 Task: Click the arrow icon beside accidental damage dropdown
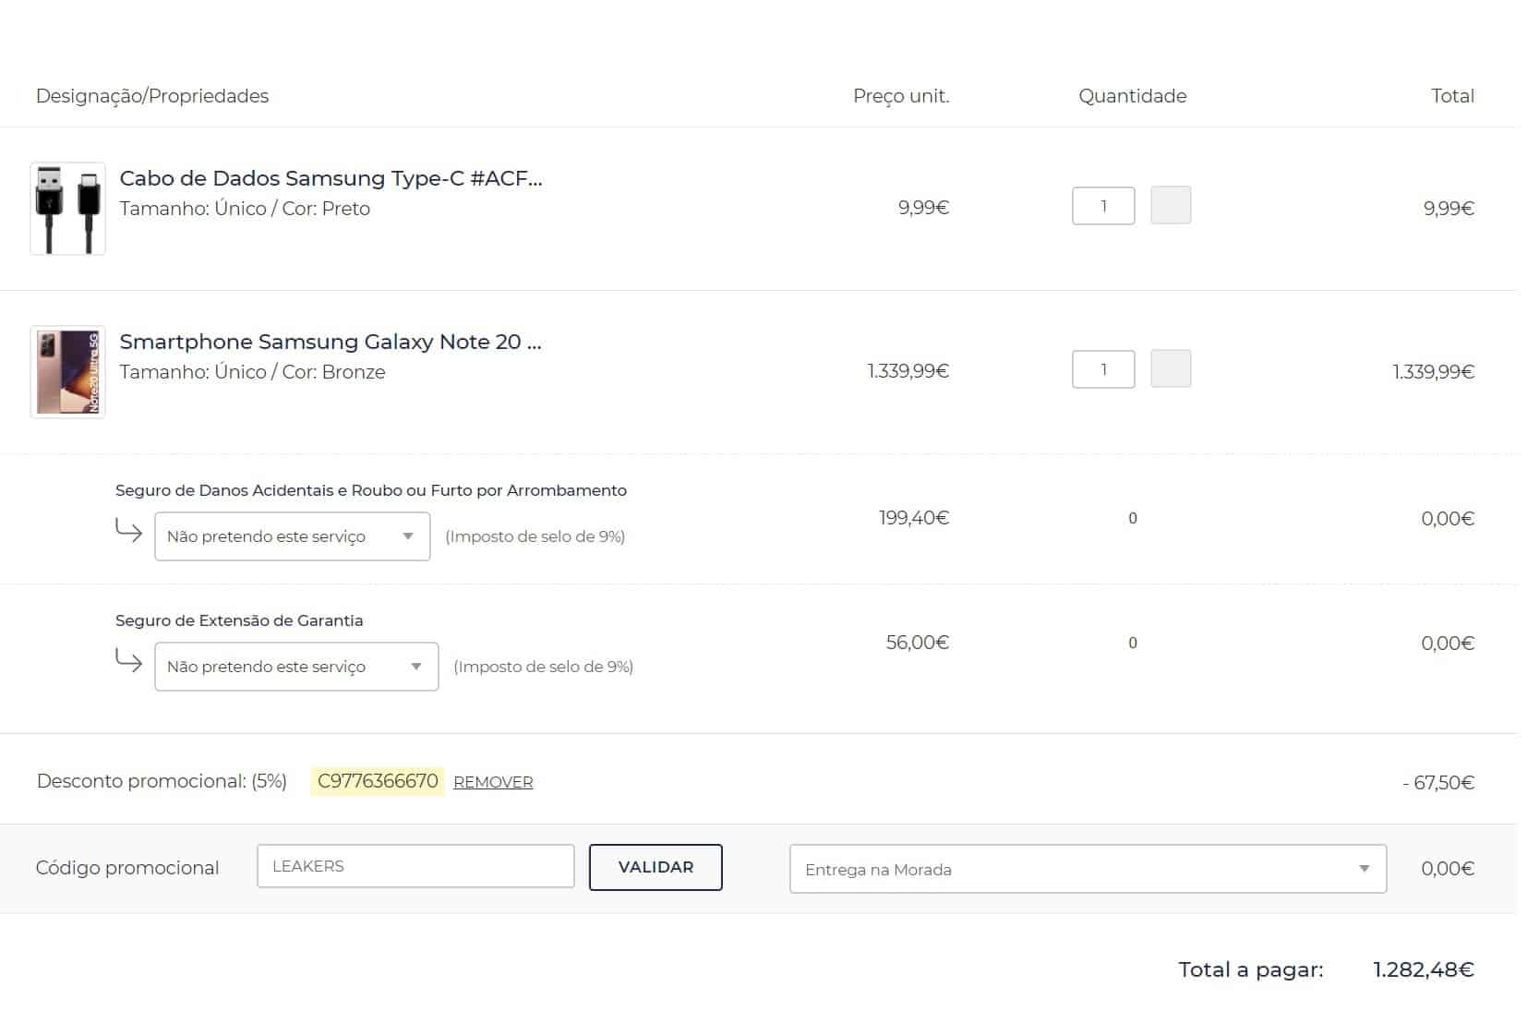(128, 530)
